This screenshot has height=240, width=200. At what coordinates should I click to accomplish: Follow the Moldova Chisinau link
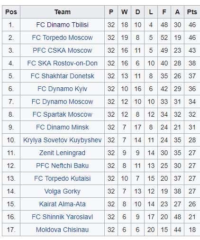pyautogui.click(x=62, y=230)
